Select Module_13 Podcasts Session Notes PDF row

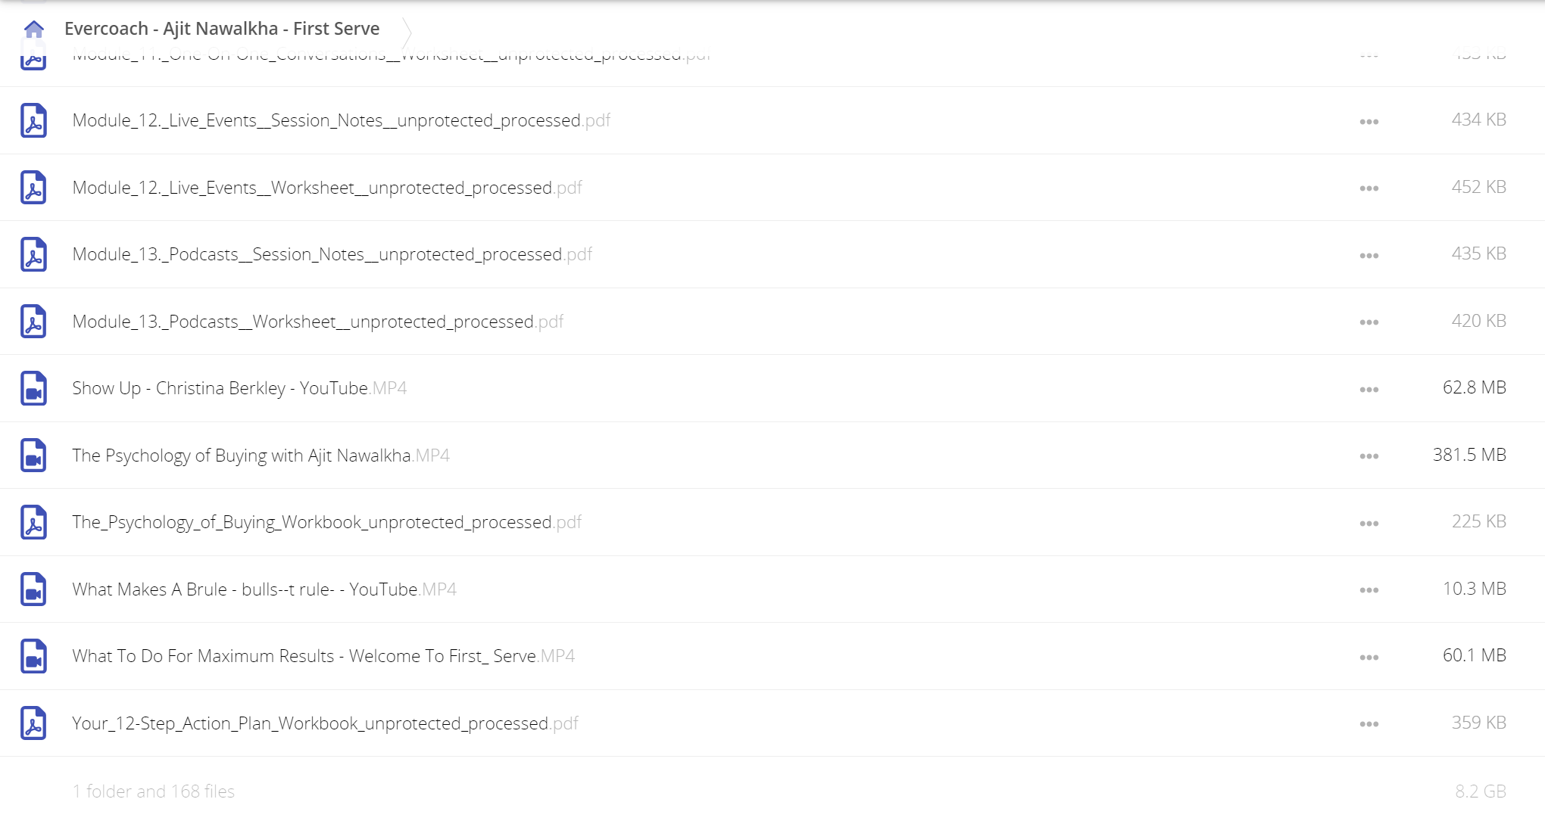[x=772, y=254]
